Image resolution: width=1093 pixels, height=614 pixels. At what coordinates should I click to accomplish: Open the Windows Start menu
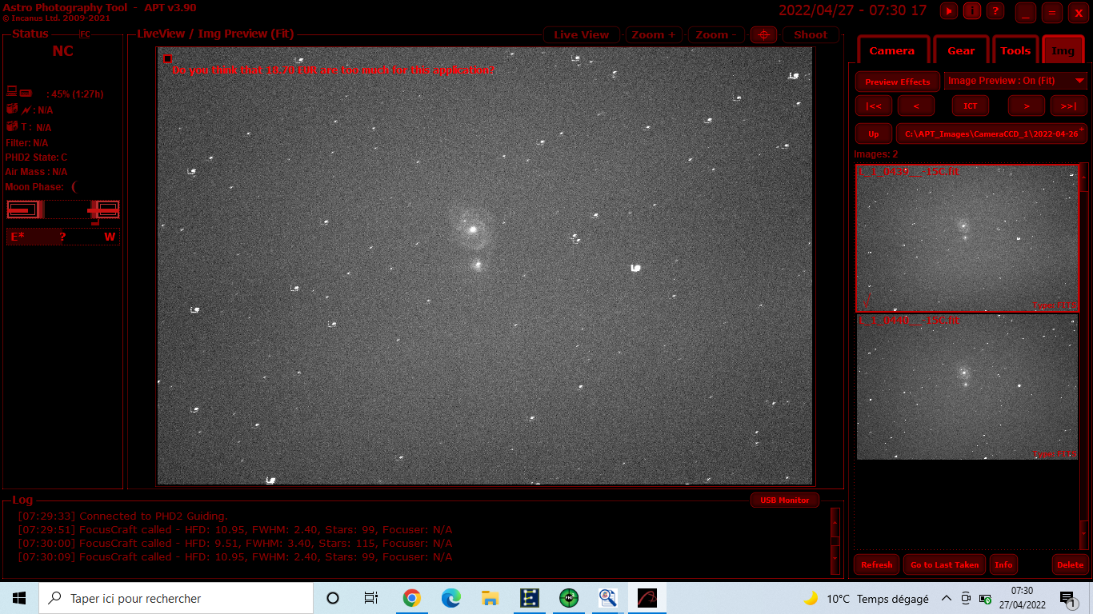(x=19, y=598)
